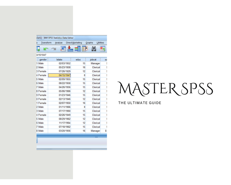This screenshot has height=185, width=231.
Task: Click Male gender cell in 02/03/1952 row
Action: click(x=43, y=64)
